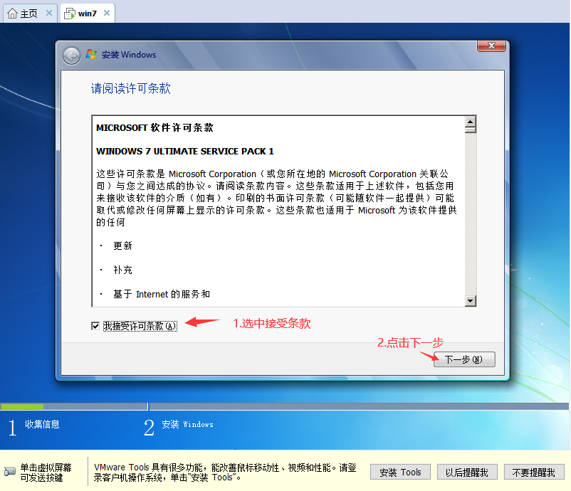
Task: Click the MICROSOFT 软件许可条款 title text
Action: 154,128
